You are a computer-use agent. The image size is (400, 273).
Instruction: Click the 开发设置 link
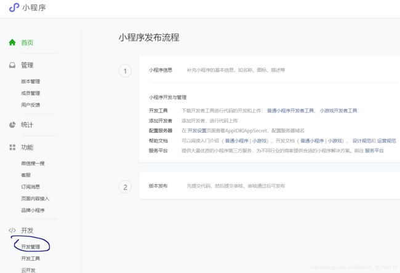tap(197, 131)
